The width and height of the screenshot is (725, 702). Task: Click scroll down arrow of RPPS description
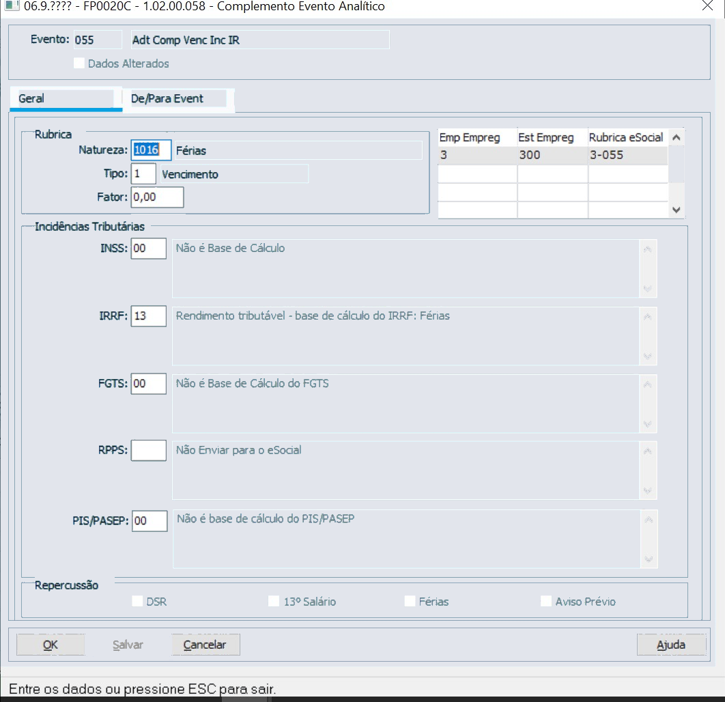[648, 491]
